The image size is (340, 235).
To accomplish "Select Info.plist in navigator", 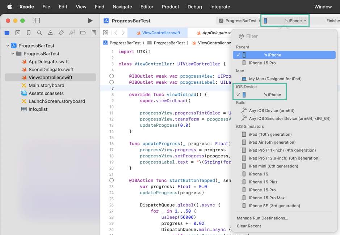I will pos(50,109).
